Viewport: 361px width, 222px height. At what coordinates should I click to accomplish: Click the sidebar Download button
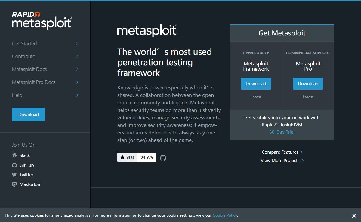point(29,115)
